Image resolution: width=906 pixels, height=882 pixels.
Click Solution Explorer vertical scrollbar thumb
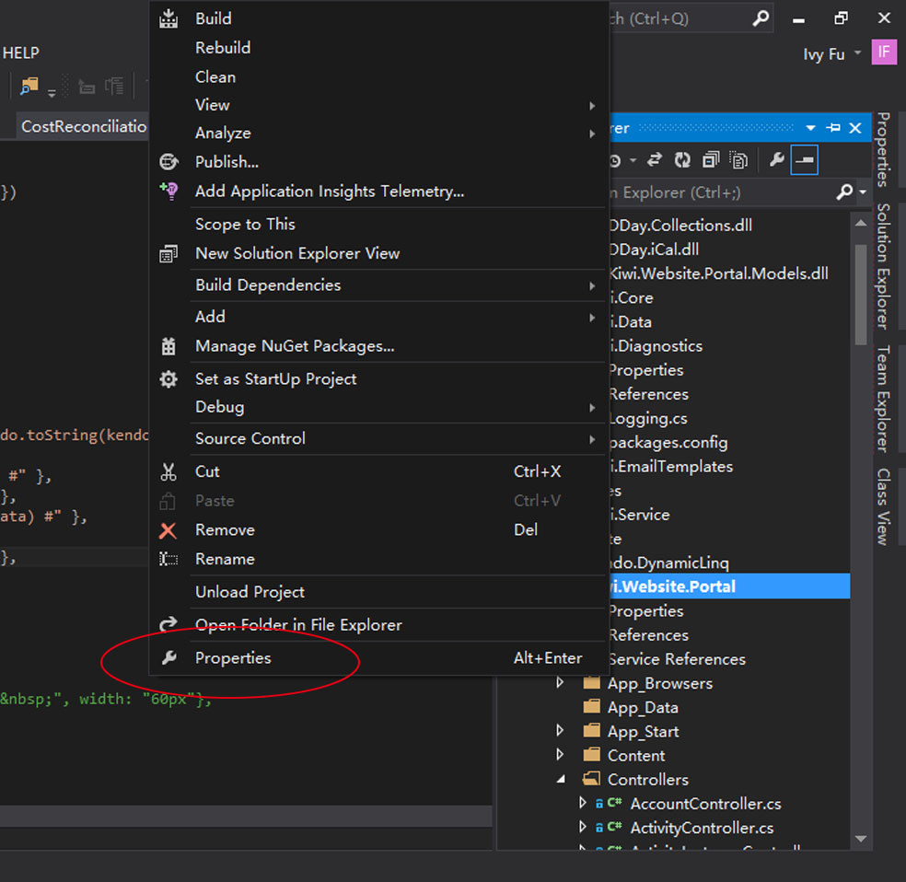click(x=861, y=294)
